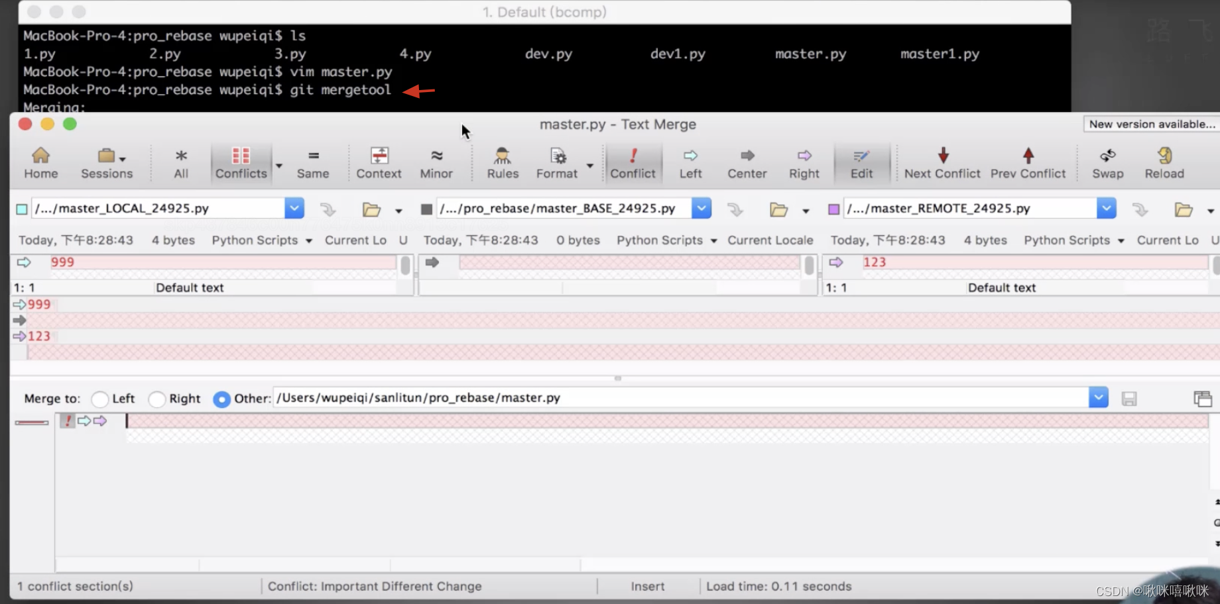
Task: Reload files toolbar button
Action: 1164,163
